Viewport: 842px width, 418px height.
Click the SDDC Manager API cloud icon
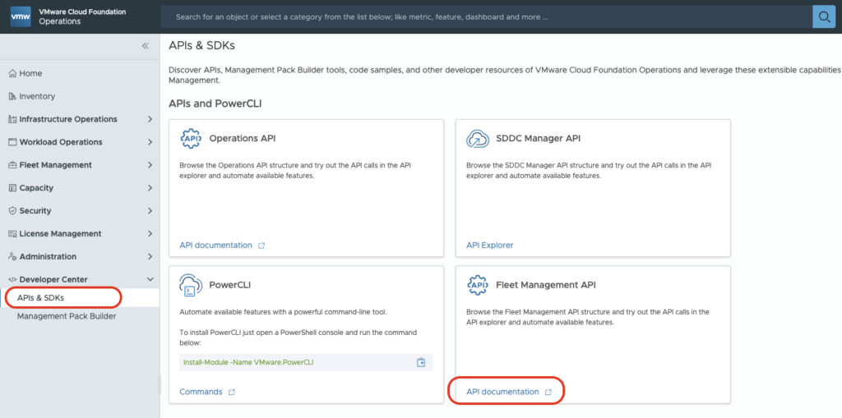click(x=478, y=139)
